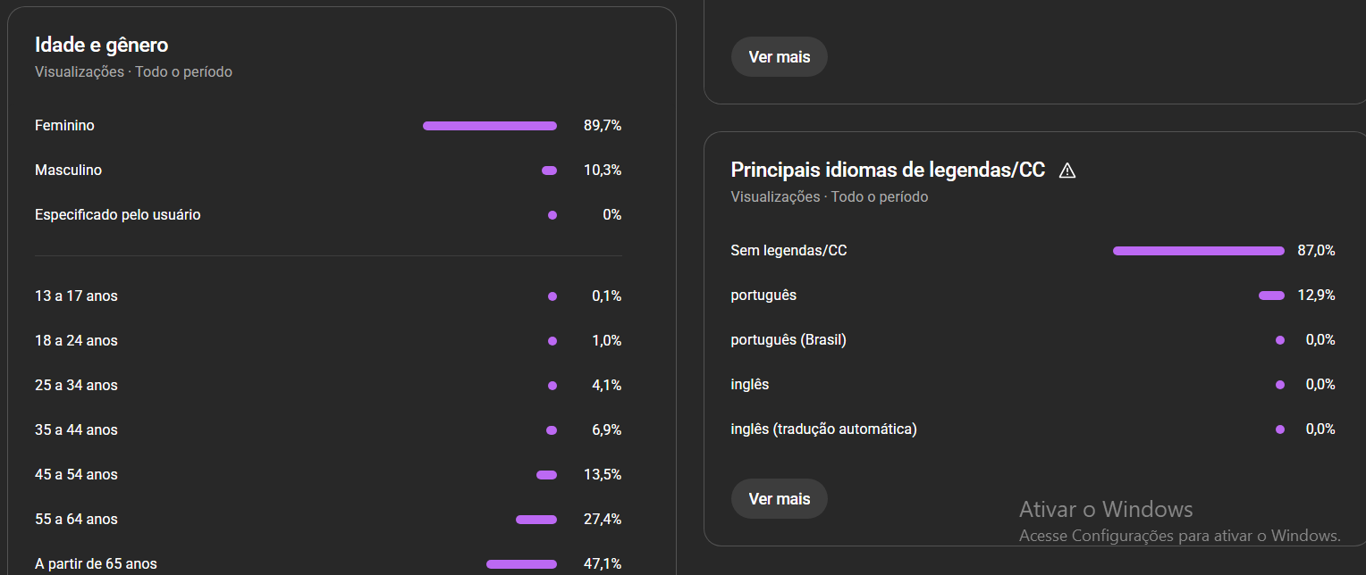Click the inglês row dot marker
1366x575 pixels.
tap(1280, 385)
